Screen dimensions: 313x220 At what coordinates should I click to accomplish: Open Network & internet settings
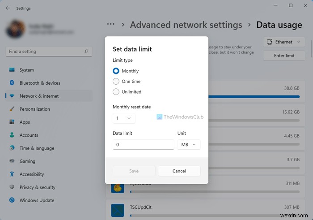49,96
